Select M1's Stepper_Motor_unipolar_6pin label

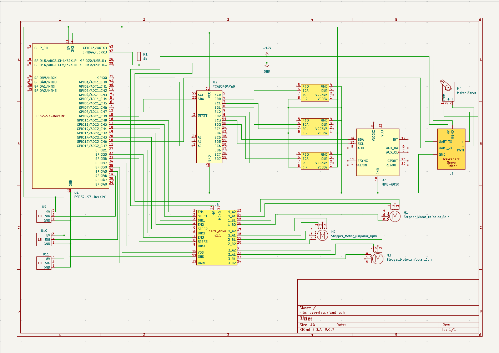click(x=426, y=217)
